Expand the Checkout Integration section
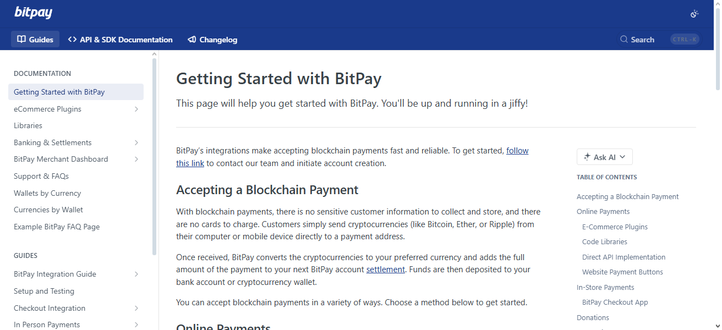This screenshot has height=330, width=722. click(136, 308)
